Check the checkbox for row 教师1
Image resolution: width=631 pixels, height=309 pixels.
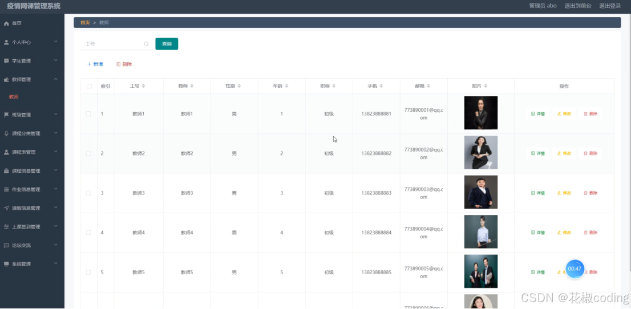(x=88, y=114)
